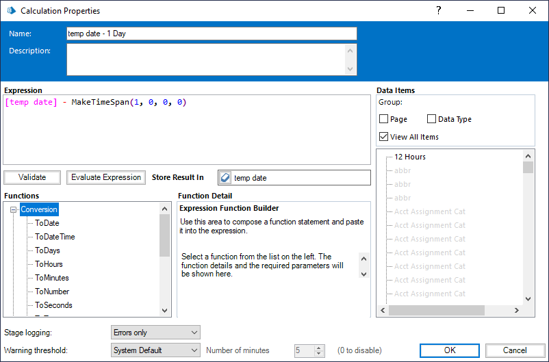This screenshot has width=549, height=362.
Task: Click inside the Expression editor
Action: coord(187,130)
